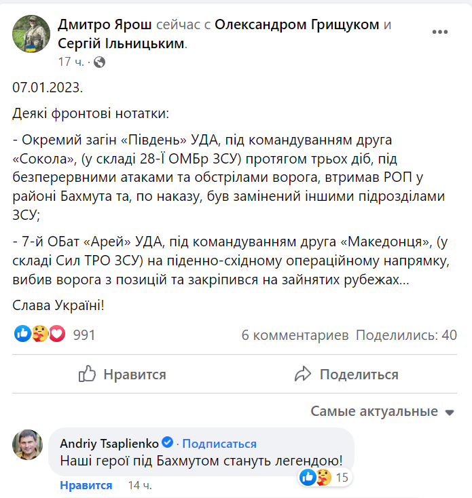The width and height of the screenshot is (472, 498).
Task: Click Дмитро Ярош profile avatar
Action: (x=31, y=34)
